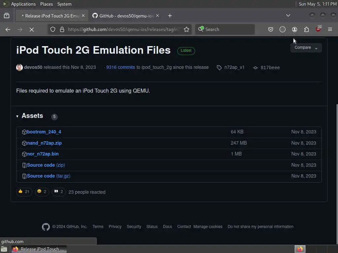Click the browser back arrow
338x253 pixels.
tap(8, 29)
